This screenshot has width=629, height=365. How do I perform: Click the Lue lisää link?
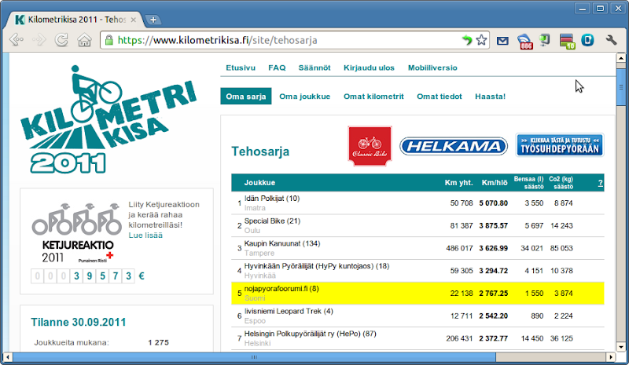pyautogui.click(x=145, y=235)
